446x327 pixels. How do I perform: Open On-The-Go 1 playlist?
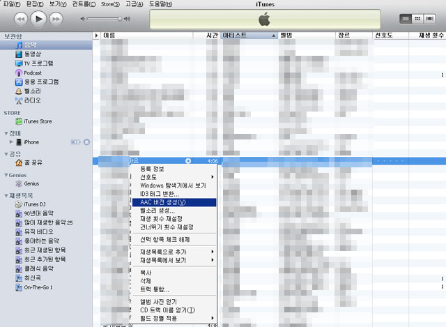click(x=34, y=287)
